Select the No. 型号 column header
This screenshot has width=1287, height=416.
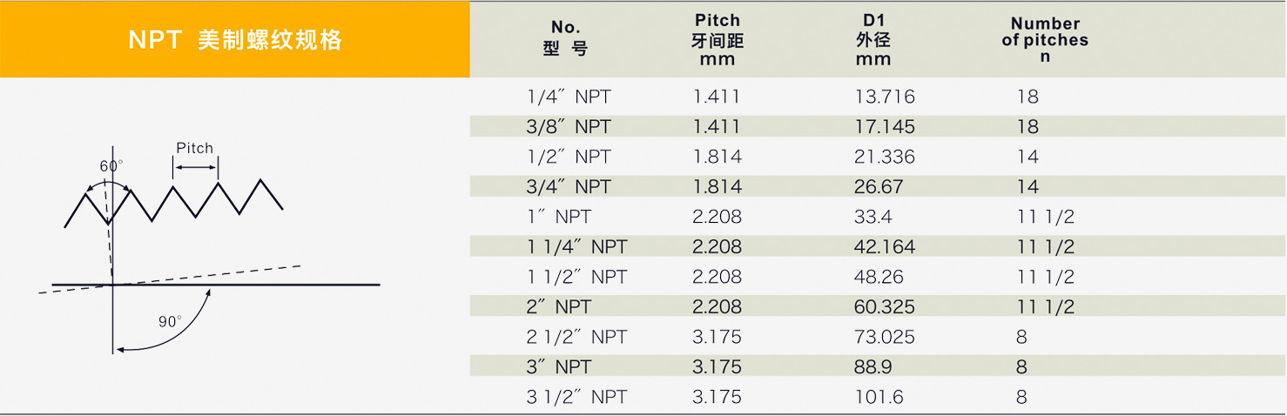(x=565, y=38)
